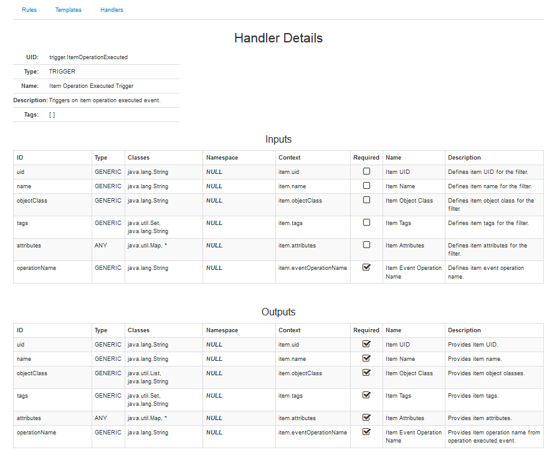
Task: Toggle Required for tags output
Action: [x=366, y=395]
